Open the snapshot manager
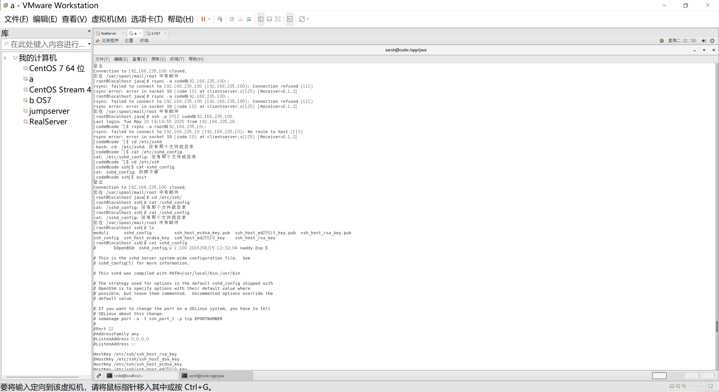The image size is (719, 392). (249, 19)
